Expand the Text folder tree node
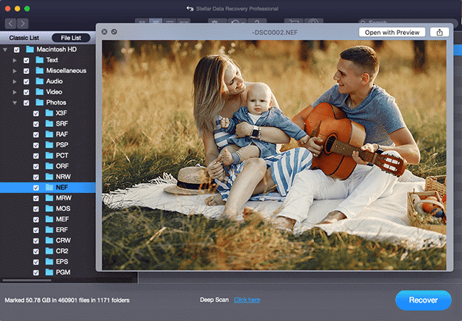This screenshot has width=462, height=321. (14, 60)
